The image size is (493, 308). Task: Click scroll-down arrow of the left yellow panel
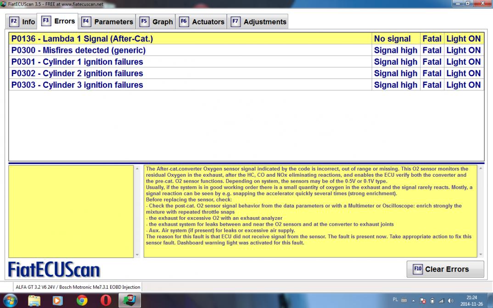[137, 255]
